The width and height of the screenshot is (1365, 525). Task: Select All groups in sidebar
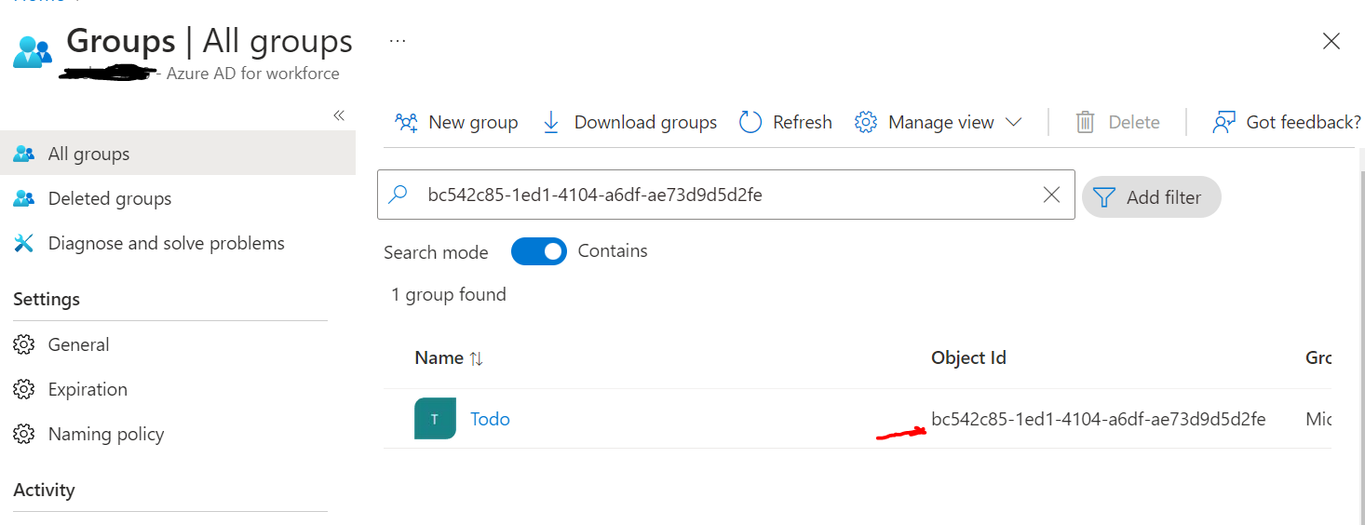tap(178, 154)
